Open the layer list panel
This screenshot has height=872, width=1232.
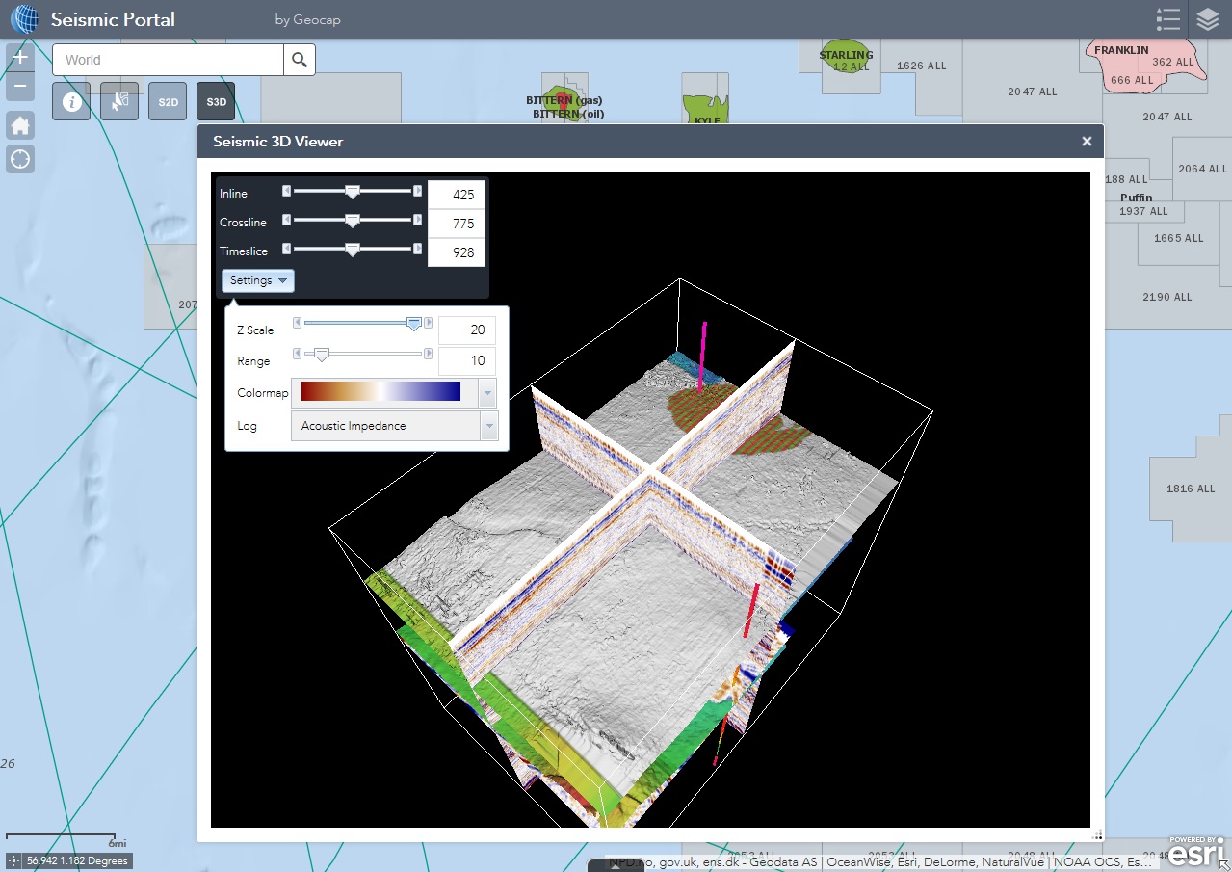pyautogui.click(x=1208, y=19)
